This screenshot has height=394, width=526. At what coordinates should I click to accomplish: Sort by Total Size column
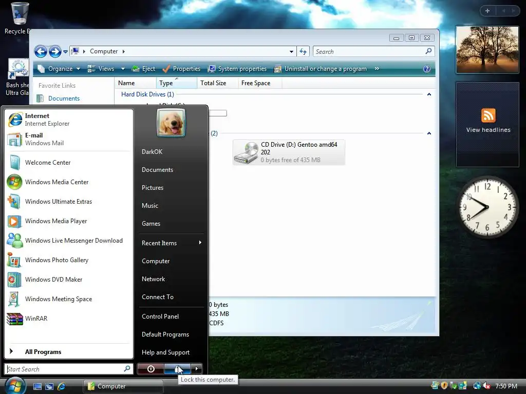tap(217, 83)
